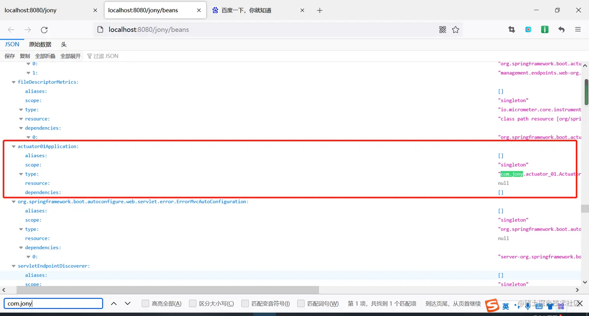The height and width of the screenshot is (316, 589).
Task: Collapse the ErrorMvcAutoConfiguration node
Action: tap(14, 202)
